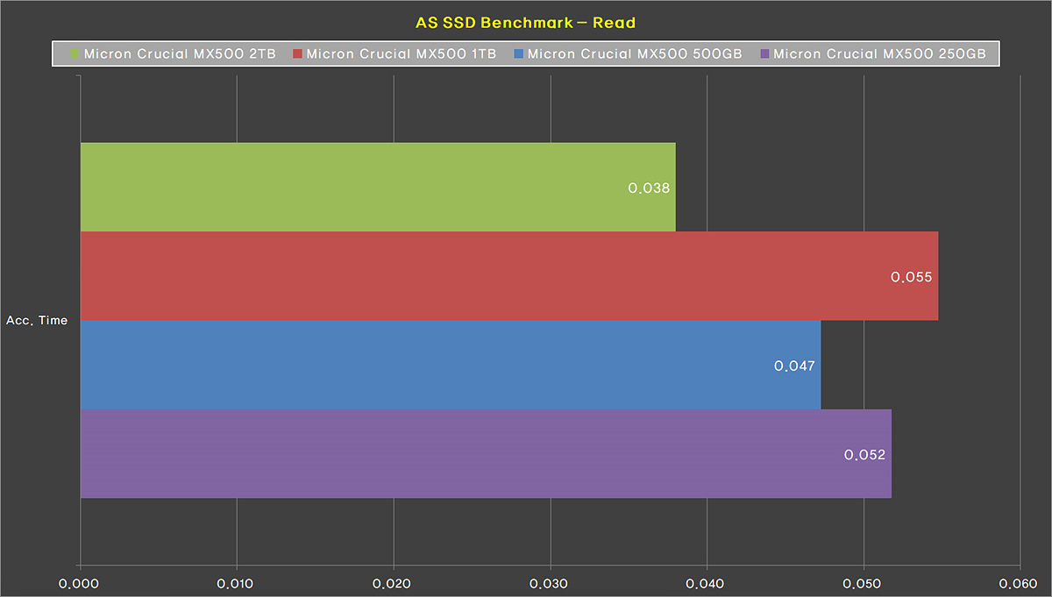Click the red 1TB legend swatch
1052x597 pixels.
click(297, 54)
